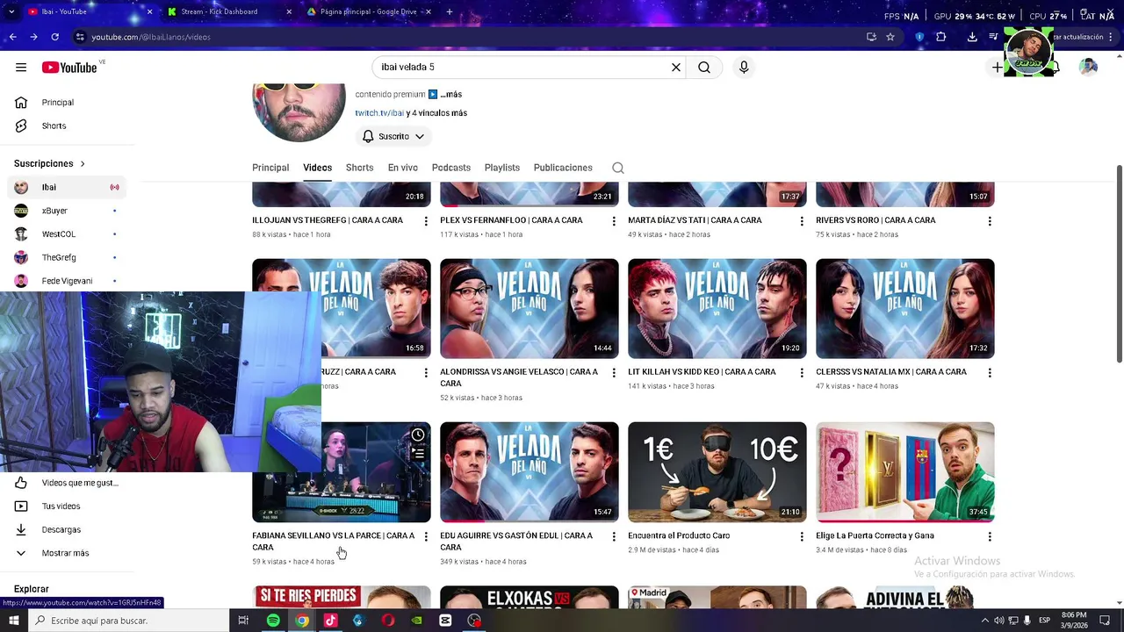The height and width of the screenshot is (632, 1124).
Task: Open Encuentra el Producto Caro thumbnail
Action: coord(717,472)
